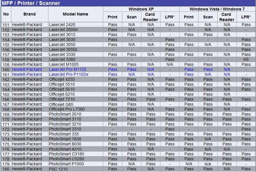256x172 pixels.
Task: Click the Scan header under Windows XP
Action: tap(132, 17)
